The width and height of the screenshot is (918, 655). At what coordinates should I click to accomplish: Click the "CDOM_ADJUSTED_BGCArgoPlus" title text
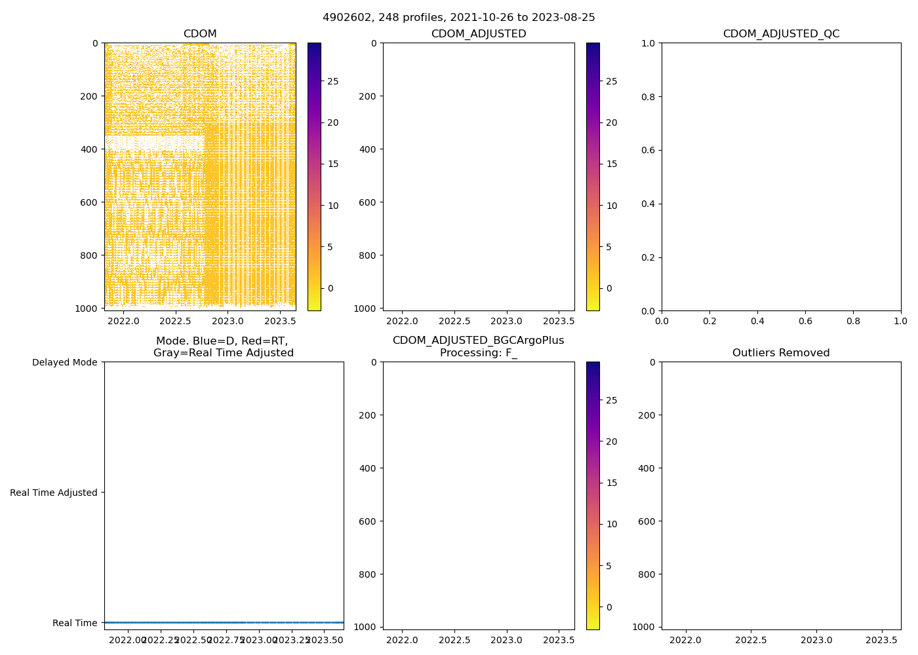[478, 341]
